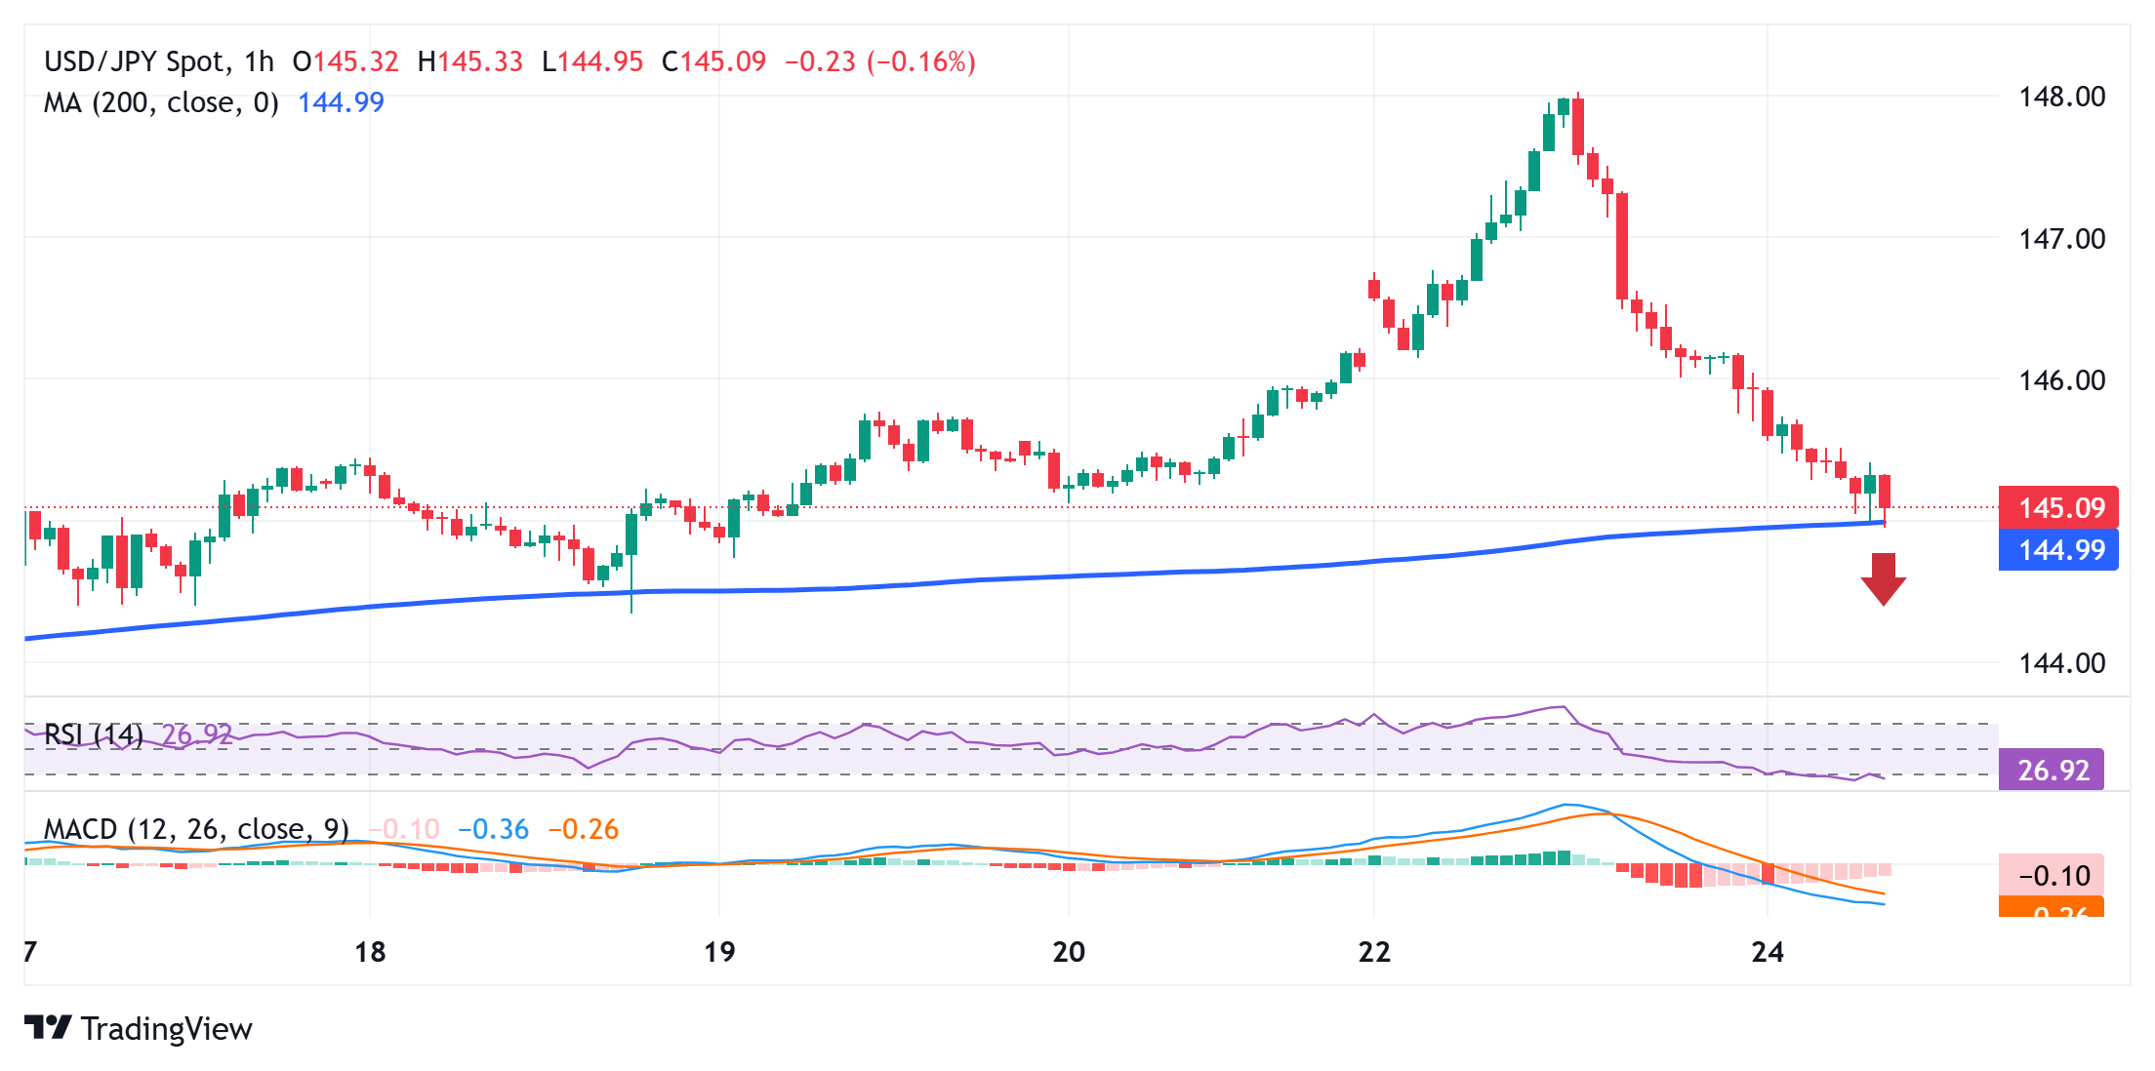Click the 146.00 price scale label

click(2061, 379)
